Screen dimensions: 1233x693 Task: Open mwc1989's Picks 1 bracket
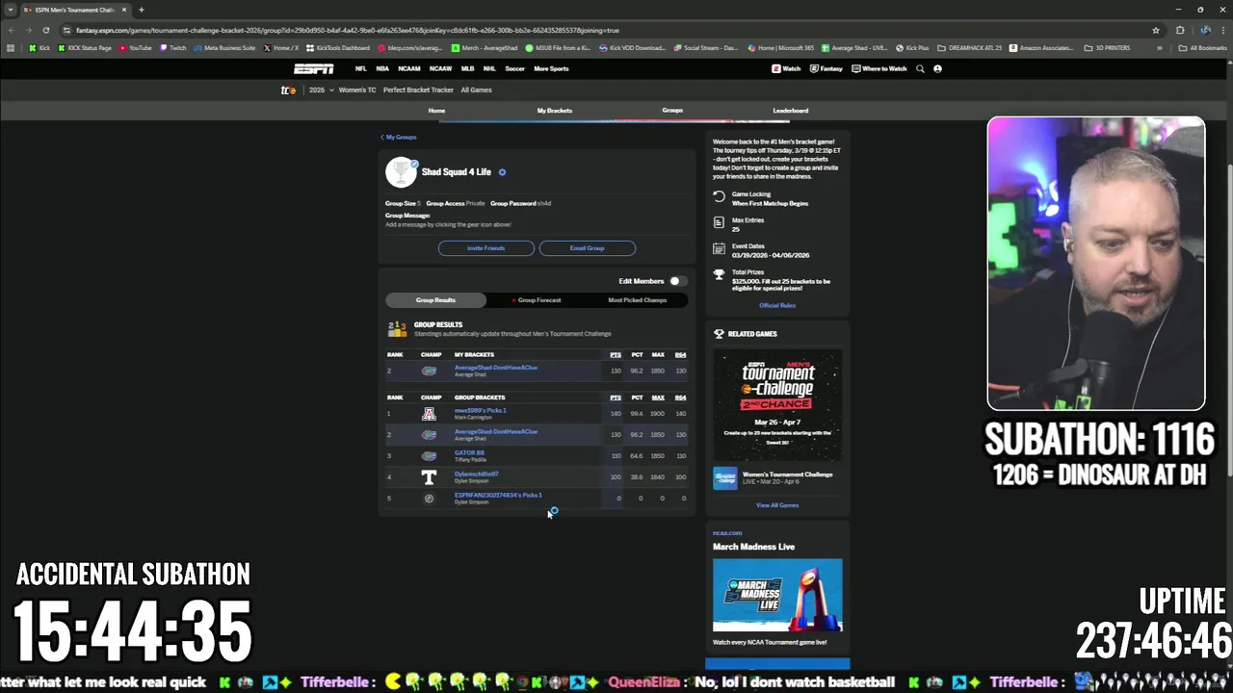[x=480, y=411]
